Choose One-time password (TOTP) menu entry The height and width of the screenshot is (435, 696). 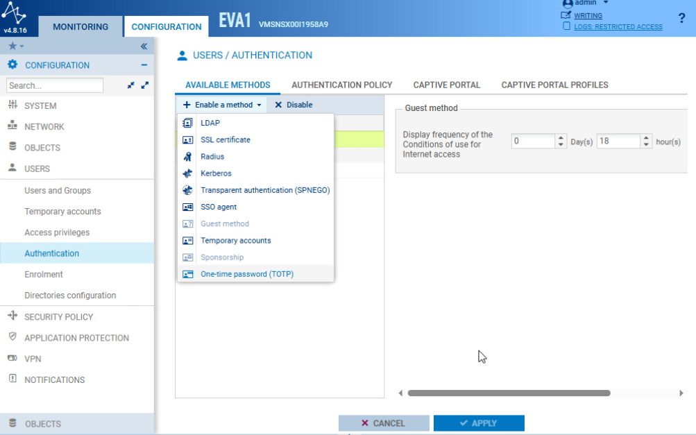click(255, 274)
